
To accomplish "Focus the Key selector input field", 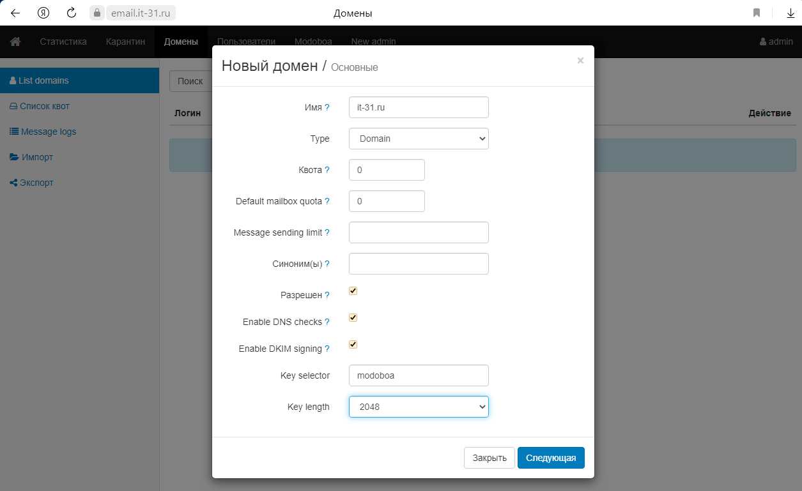I will click(x=419, y=375).
